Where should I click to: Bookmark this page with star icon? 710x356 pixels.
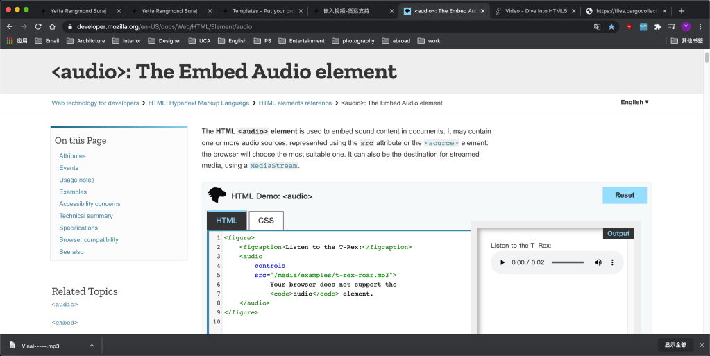coord(611,26)
